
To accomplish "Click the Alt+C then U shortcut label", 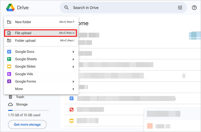I will tap(67, 33).
